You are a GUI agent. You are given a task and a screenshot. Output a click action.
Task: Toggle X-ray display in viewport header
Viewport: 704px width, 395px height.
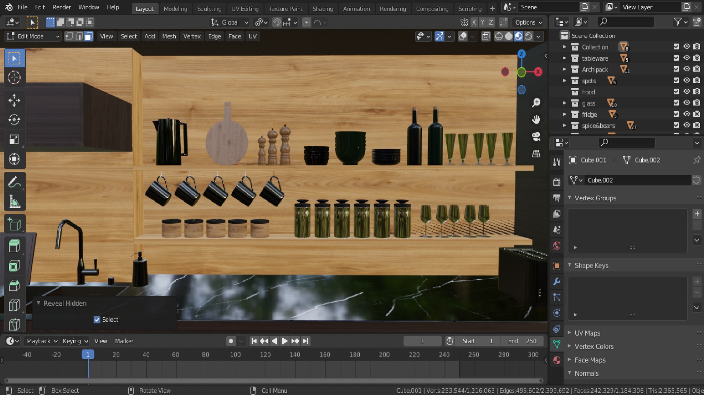point(486,36)
